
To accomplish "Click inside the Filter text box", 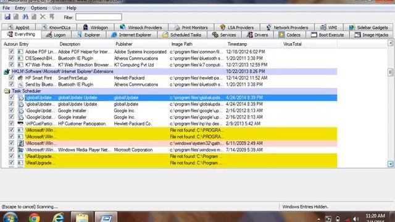I will (99, 17).
